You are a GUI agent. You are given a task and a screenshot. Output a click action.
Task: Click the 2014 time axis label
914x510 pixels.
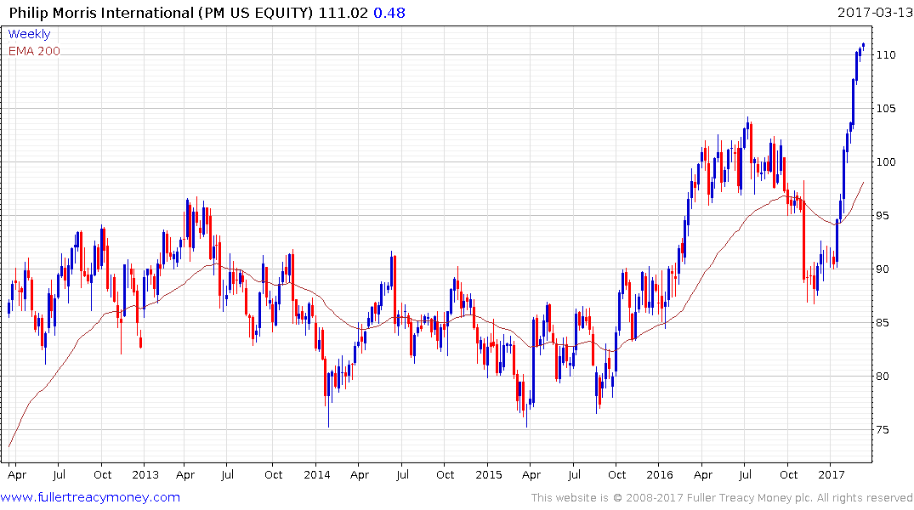coord(316,474)
